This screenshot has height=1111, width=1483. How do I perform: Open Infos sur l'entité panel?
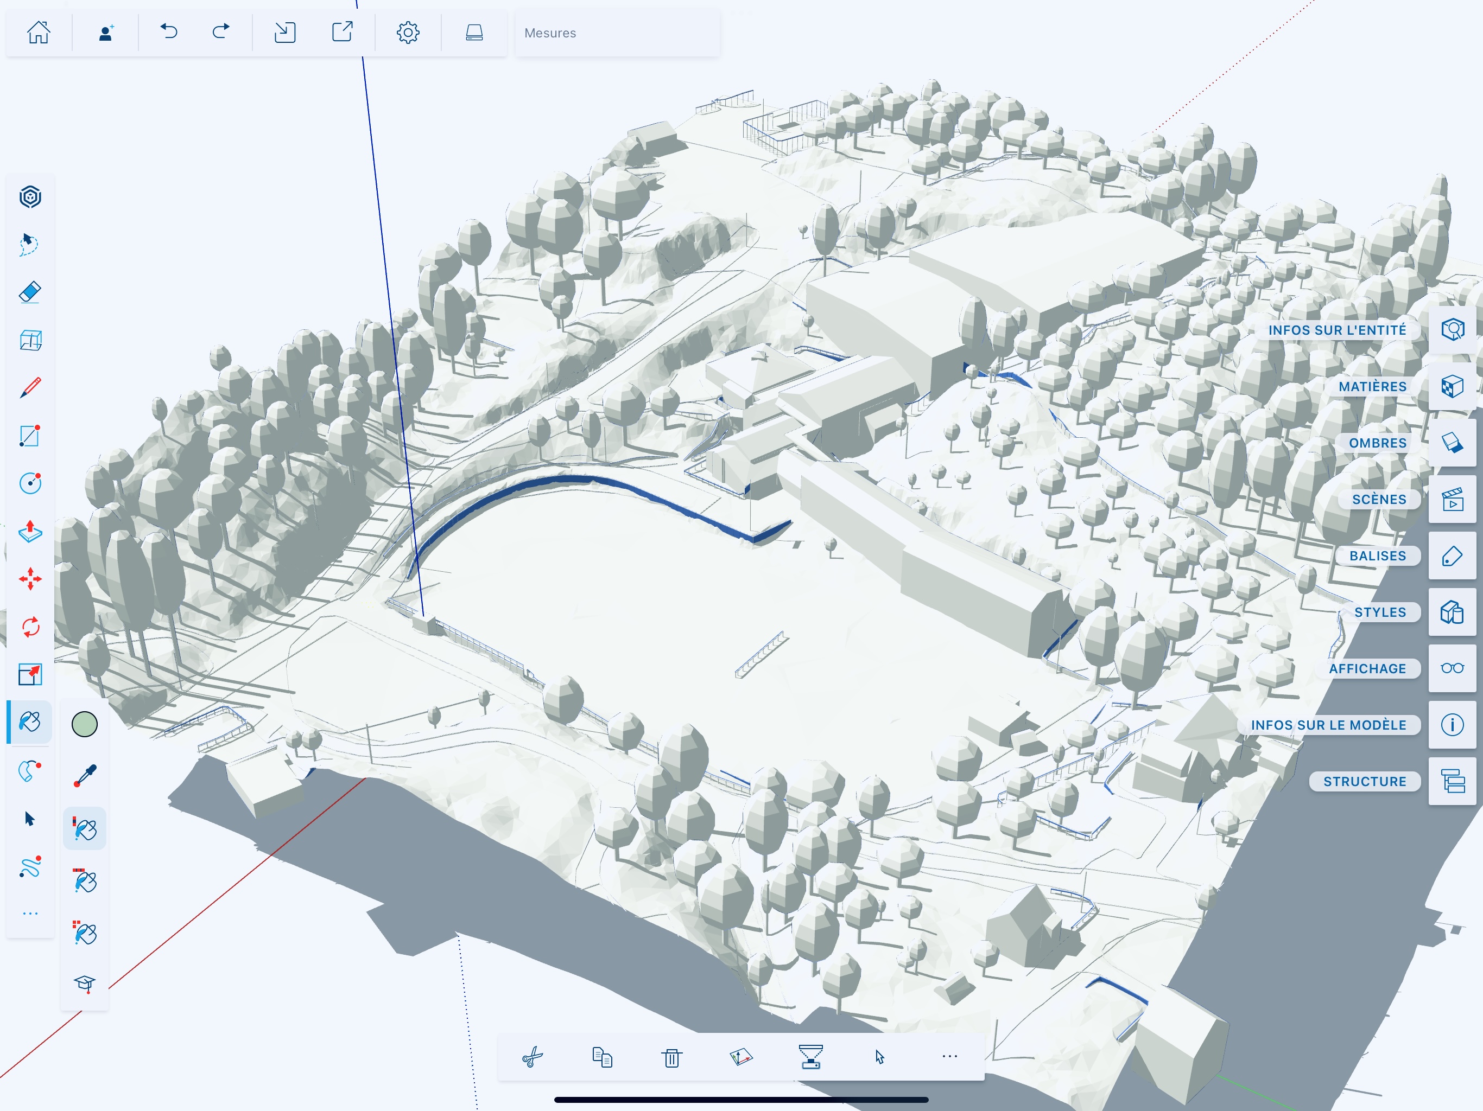coord(1452,330)
